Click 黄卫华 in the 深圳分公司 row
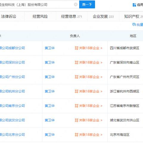Image resolution: width=143 pixels, height=143 pixels. [50, 63]
